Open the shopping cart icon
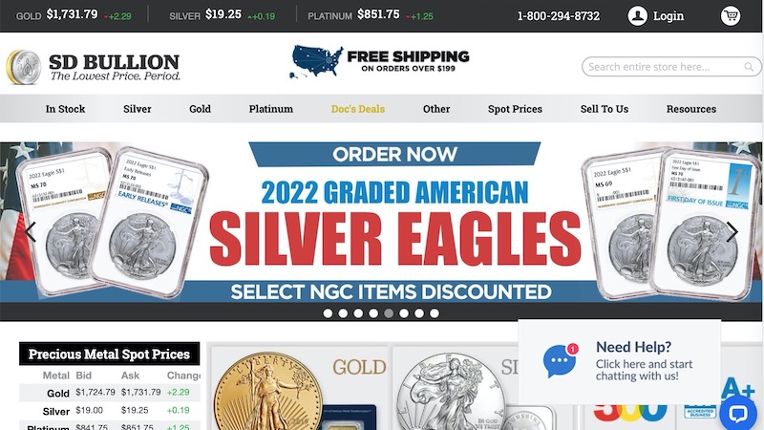The height and width of the screenshot is (430, 764). [731, 16]
